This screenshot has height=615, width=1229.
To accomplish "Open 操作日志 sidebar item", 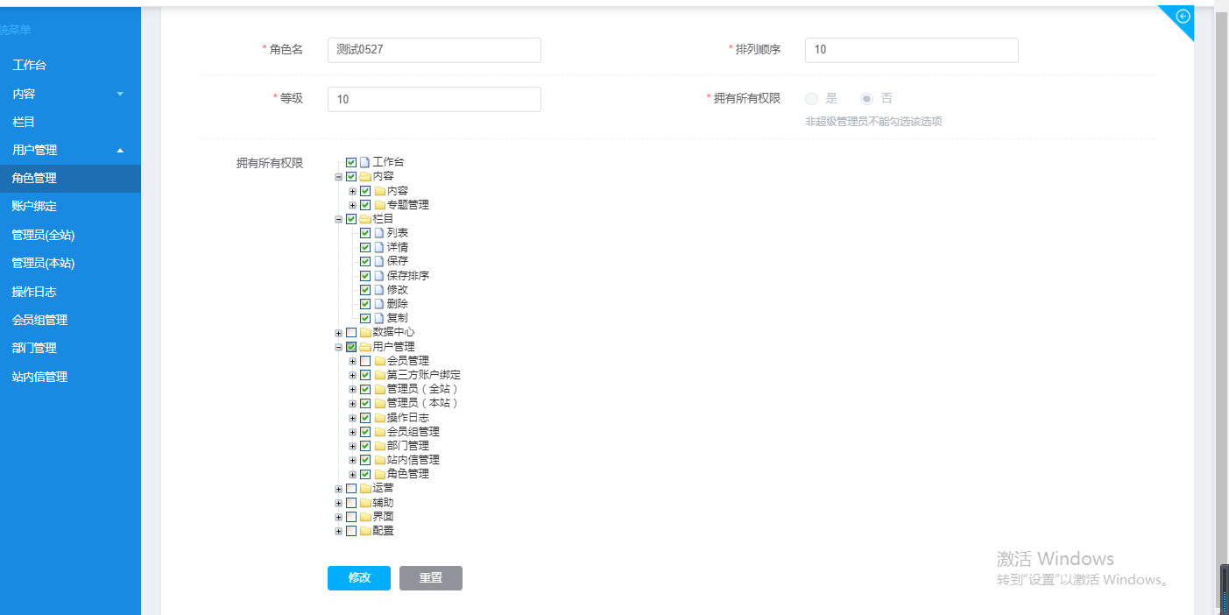I will point(70,292).
